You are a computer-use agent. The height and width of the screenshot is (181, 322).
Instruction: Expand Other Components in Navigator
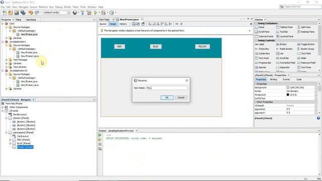coord(3,107)
